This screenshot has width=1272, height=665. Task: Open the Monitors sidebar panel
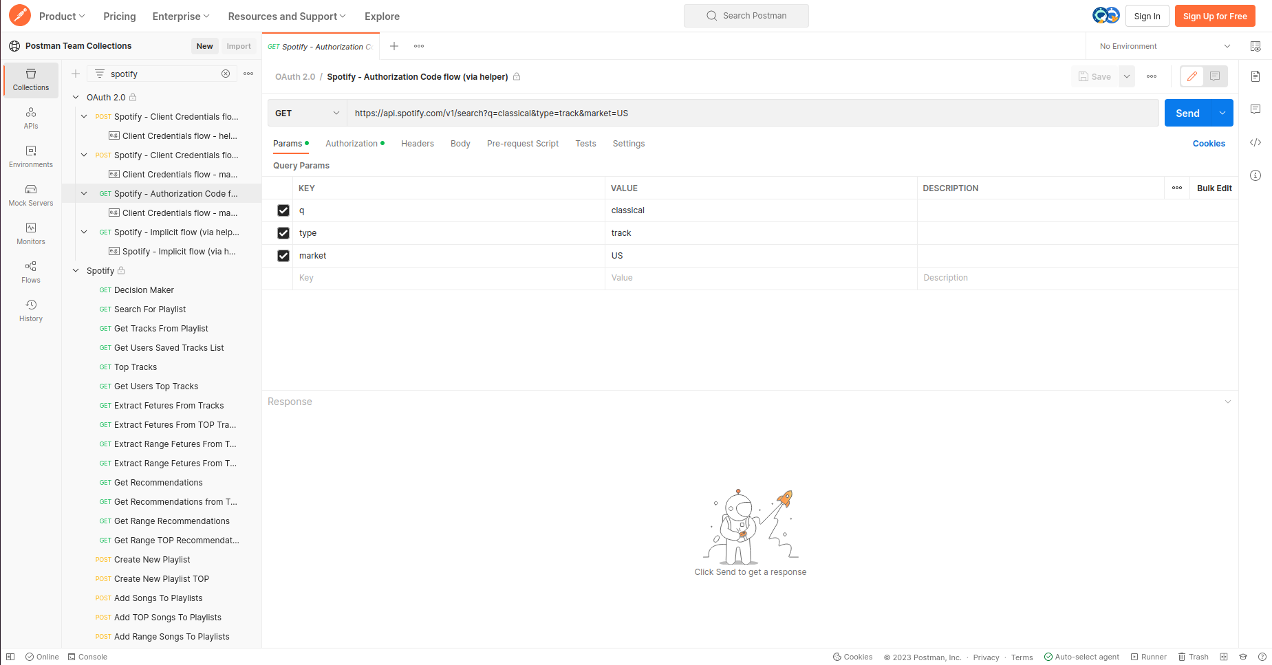tap(30, 233)
